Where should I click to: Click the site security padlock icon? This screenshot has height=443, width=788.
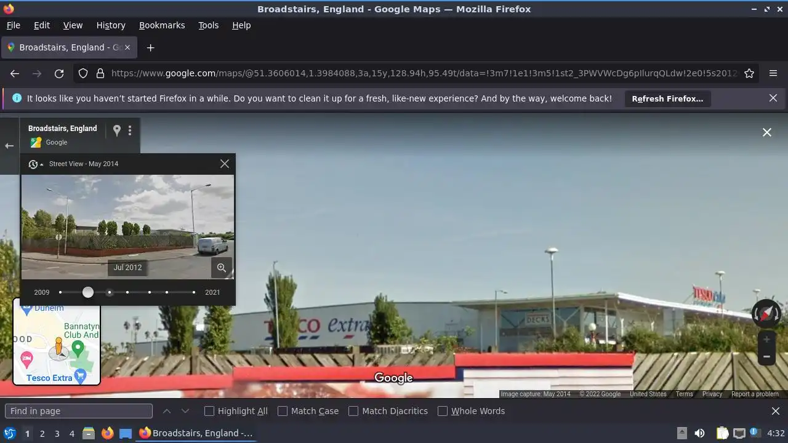tap(100, 73)
